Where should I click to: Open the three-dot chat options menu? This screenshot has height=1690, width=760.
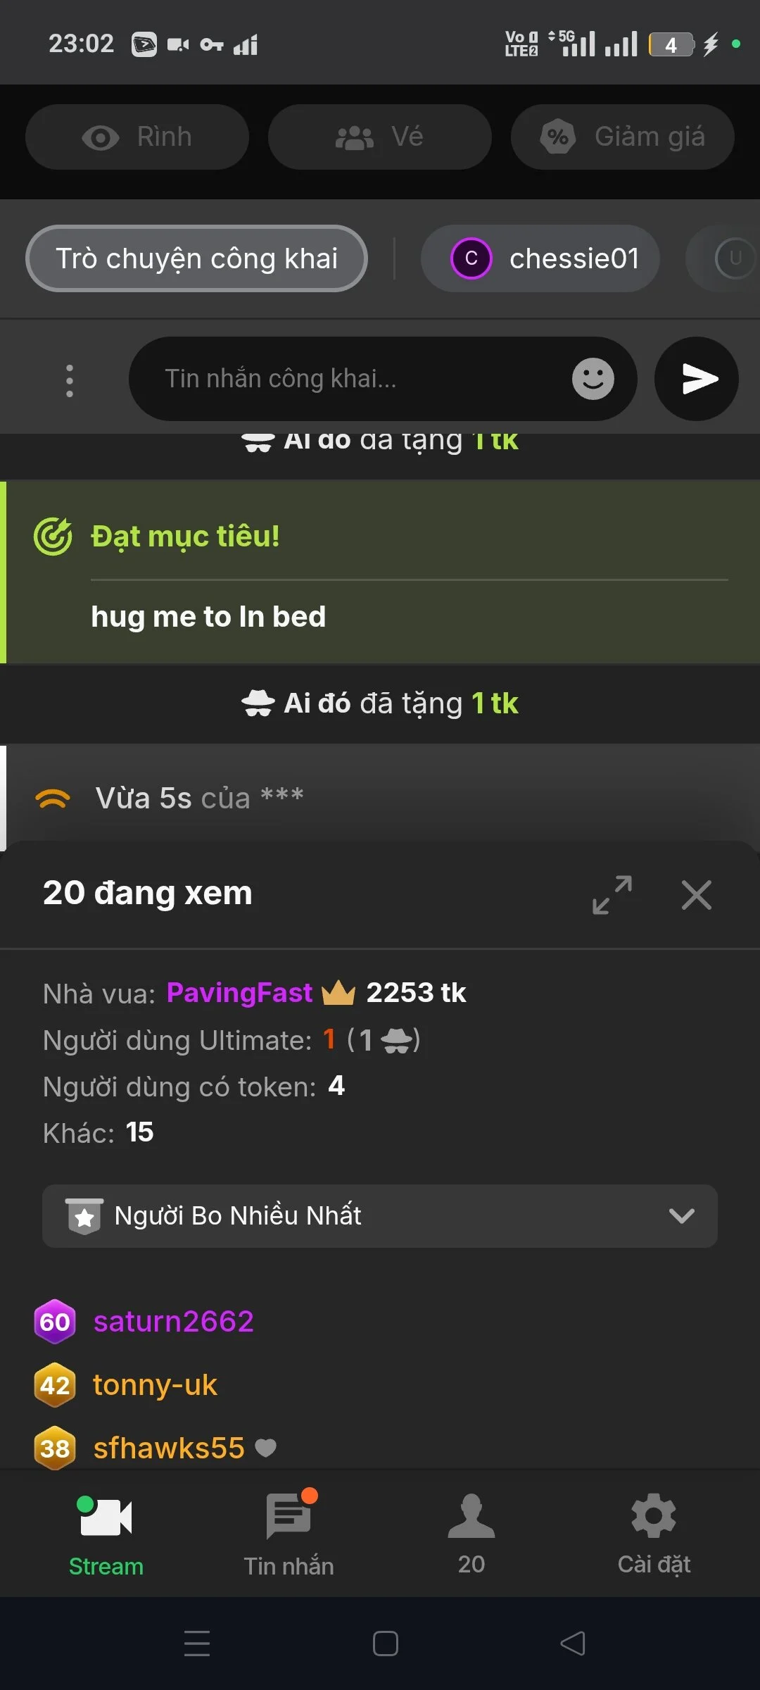click(x=70, y=380)
